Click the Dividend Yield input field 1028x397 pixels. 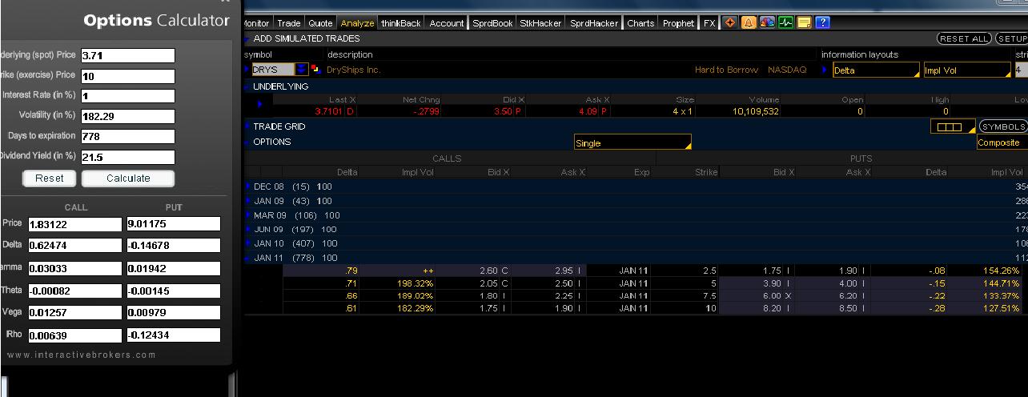tap(127, 157)
